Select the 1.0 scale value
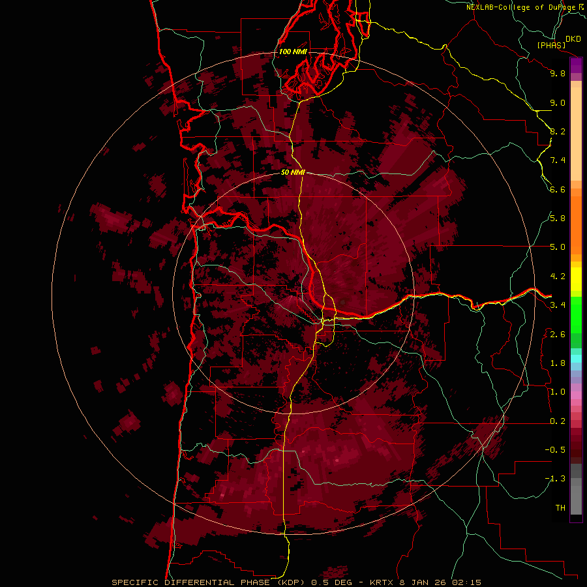Image resolution: width=587 pixels, height=587 pixels. [x=558, y=392]
